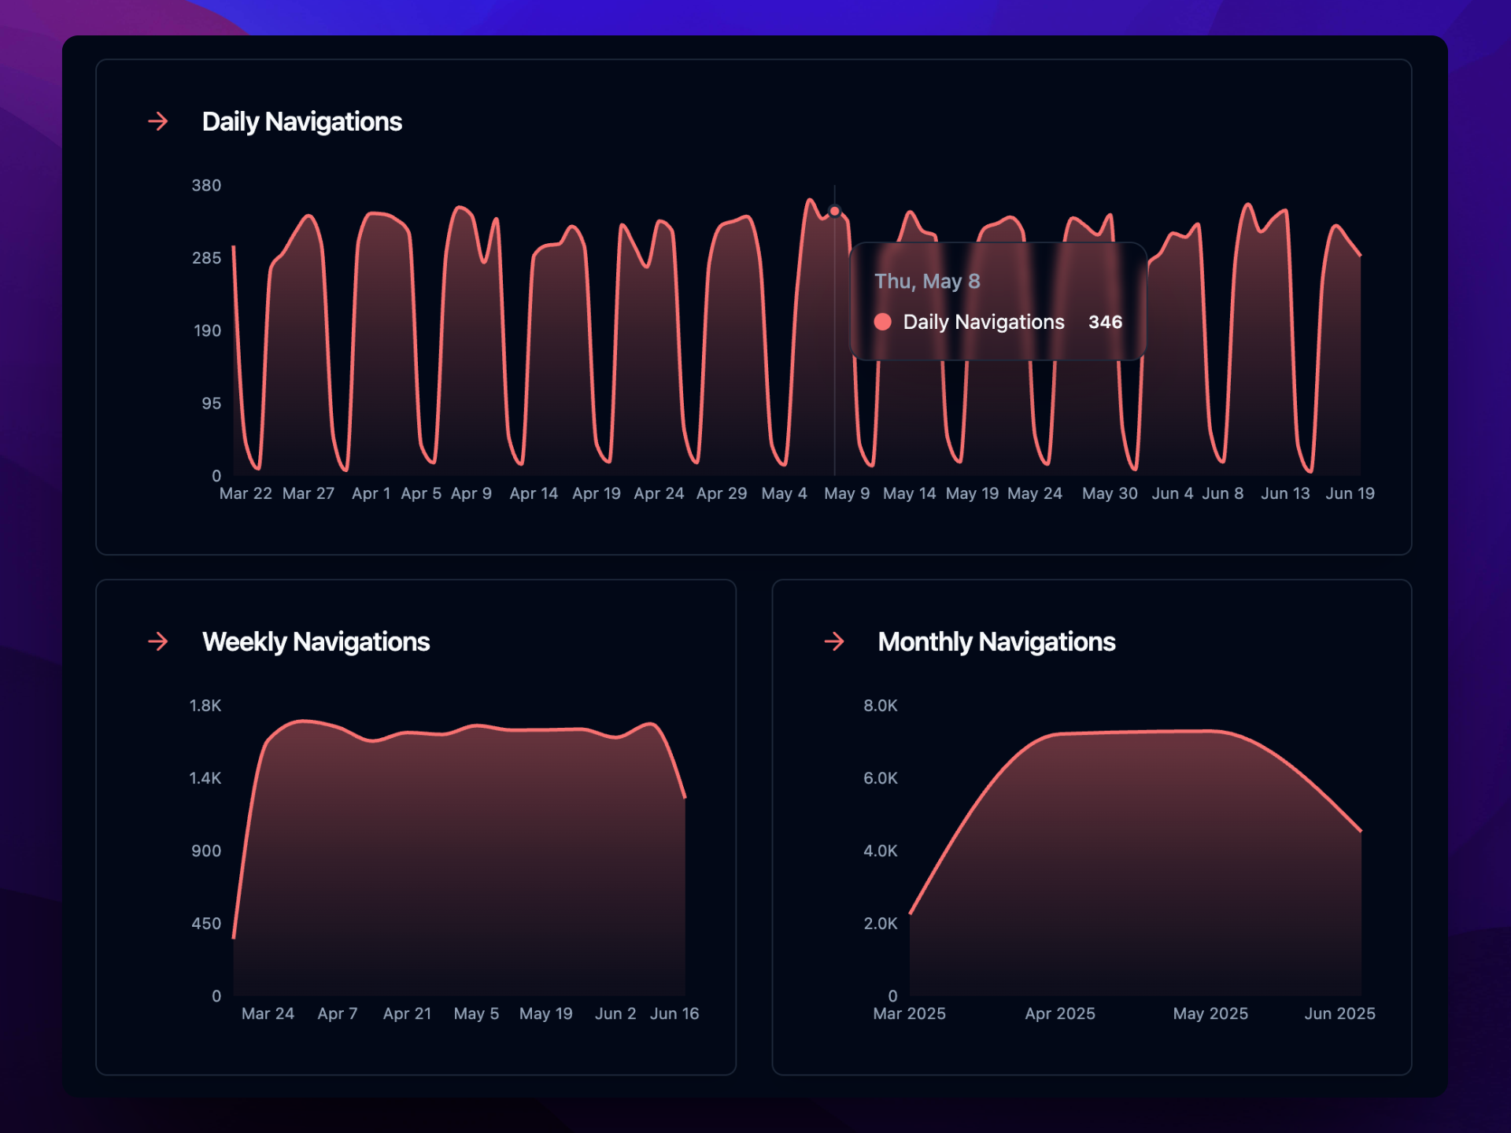Image resolution: width=1511 pixels, height=1133 pixels.
Task: Open the Daily Navigations chart header
Action: (x=302, y=121)
